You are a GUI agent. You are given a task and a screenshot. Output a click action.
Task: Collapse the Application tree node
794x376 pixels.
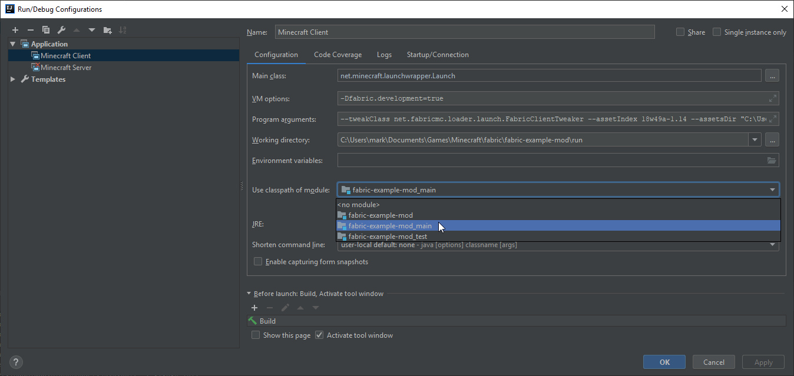pos(13,44)
